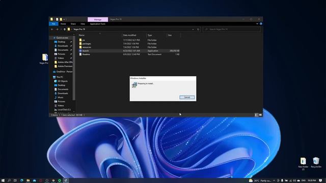Open the Adobe After Effects folder shortcut
Image resolution: width=326 pixels, height=183 pixels.
coord(65,62)
